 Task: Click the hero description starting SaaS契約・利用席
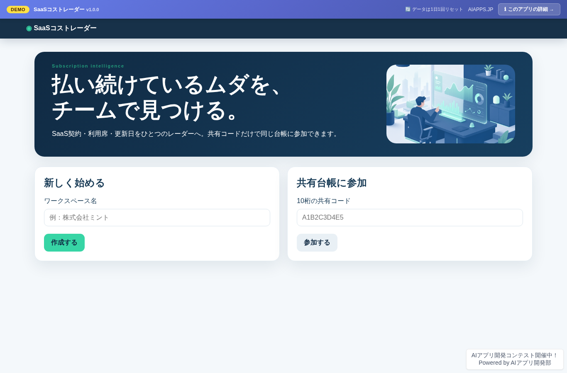[x=196, y=134]
